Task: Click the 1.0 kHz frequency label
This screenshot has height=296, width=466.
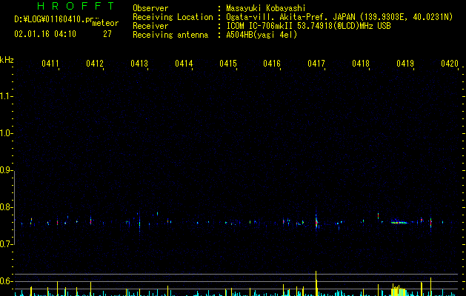Action: [x=6, y=133]
